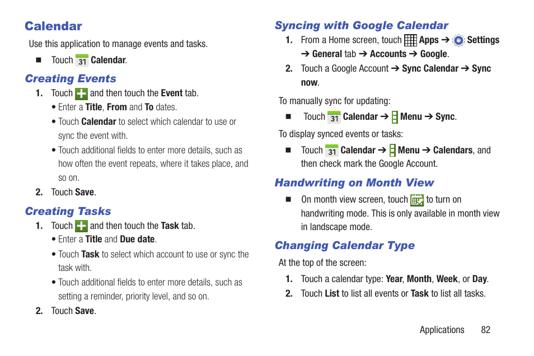This screenshot has width=534, height=356.
Task: Click the Applications footer label
Action: click(x=442, y=330)
